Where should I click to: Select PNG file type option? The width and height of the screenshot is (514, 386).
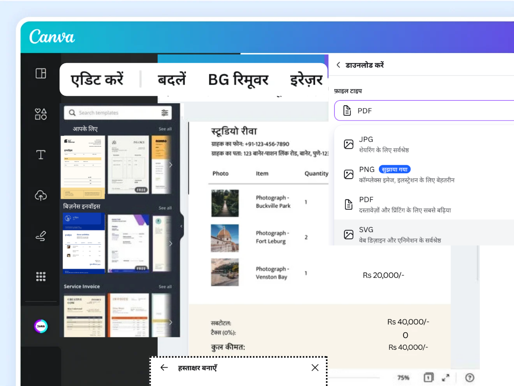[424, 174]
